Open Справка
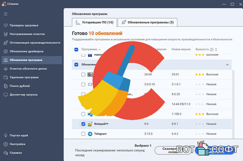This screenshot has width=243, height=161. 16,153
